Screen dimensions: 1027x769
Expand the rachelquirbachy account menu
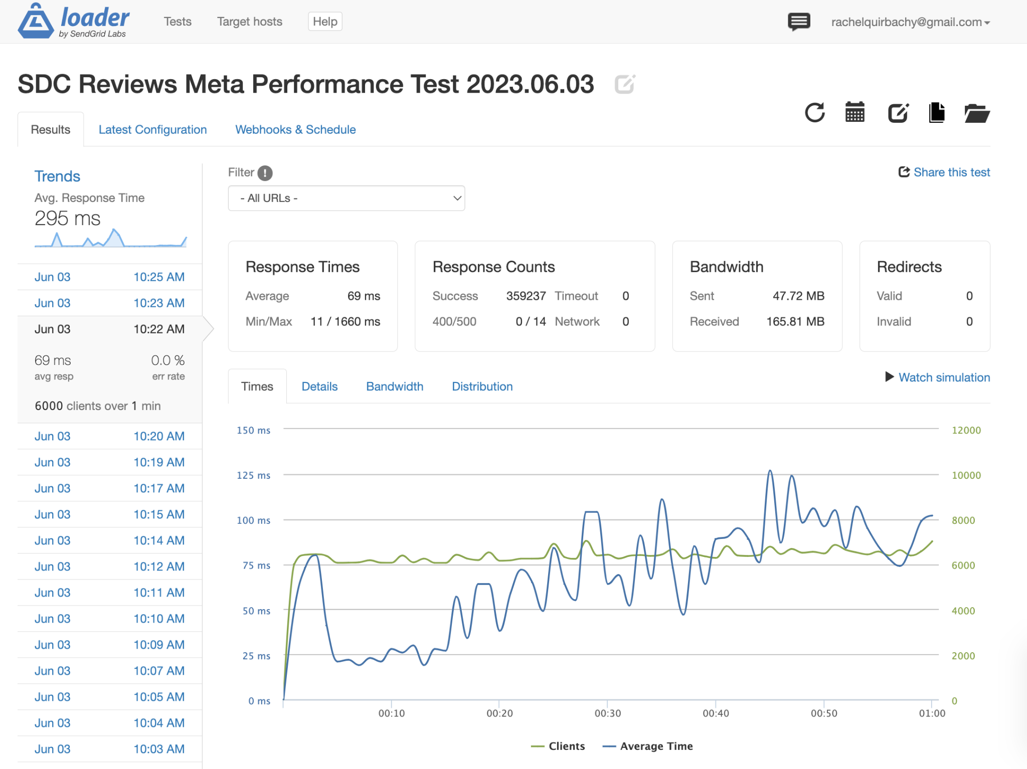point(910,22)
